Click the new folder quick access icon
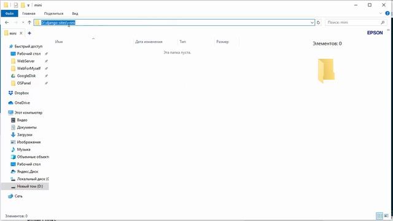The height and width of the screenshot is (221, 393). 23,5
